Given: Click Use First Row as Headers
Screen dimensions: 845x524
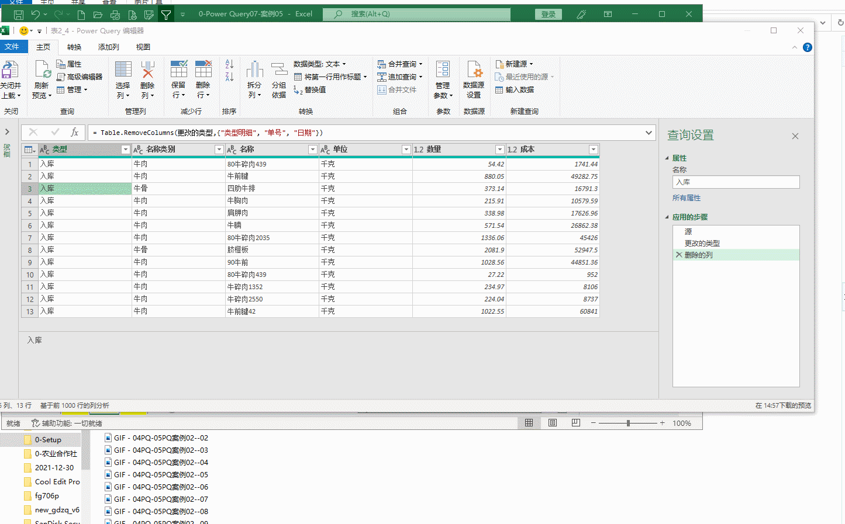Looking at the screenshot, I should (330, 77).
